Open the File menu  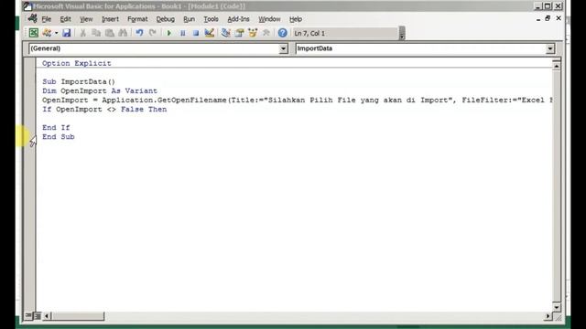pos(47,19)
